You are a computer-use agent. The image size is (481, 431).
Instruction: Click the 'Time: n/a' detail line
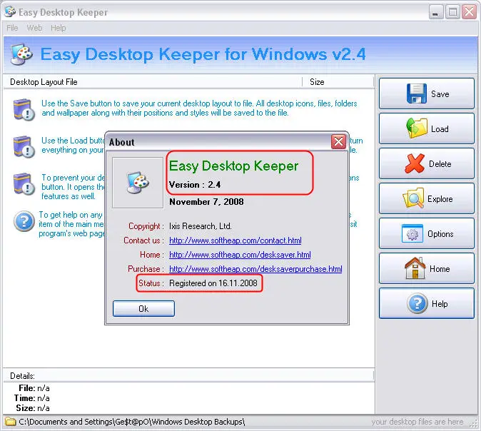[x=31, y=398]
